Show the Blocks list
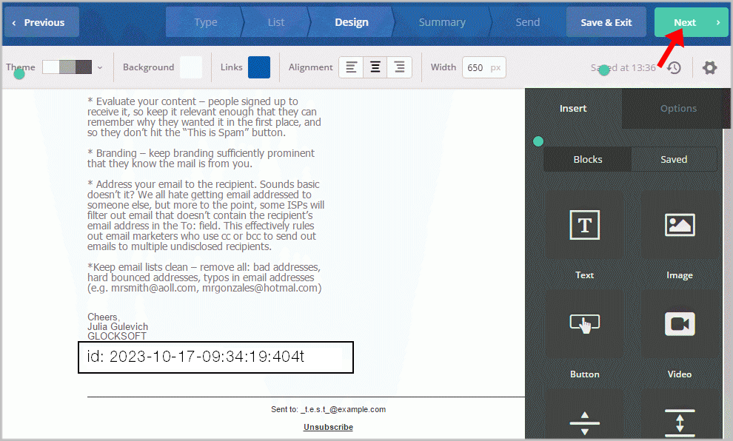Image resolution: width=733 pixels, height=441 pixels. click(588, 159)
